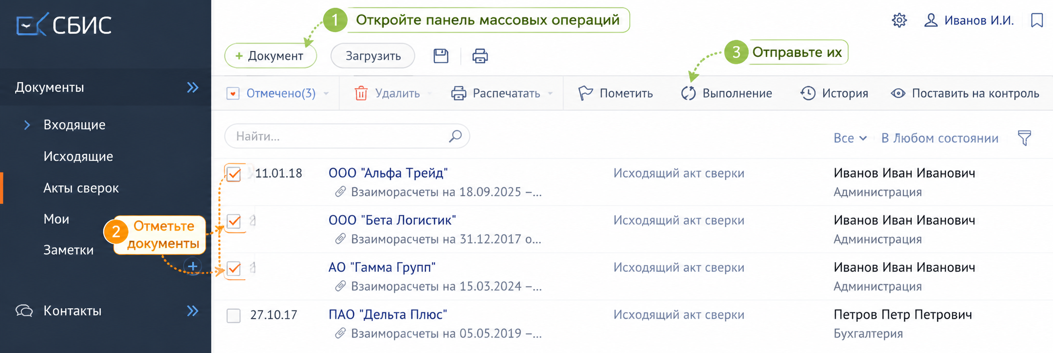The height and width of the screenshot is (353, 1053).
Task: Uncheck ООО "Альфа Трейд" document checkbox
Action: [234, 174]
